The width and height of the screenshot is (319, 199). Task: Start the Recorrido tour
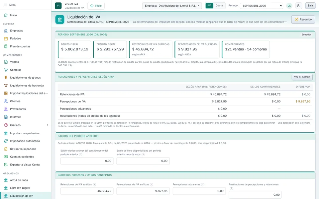point(303,20)
